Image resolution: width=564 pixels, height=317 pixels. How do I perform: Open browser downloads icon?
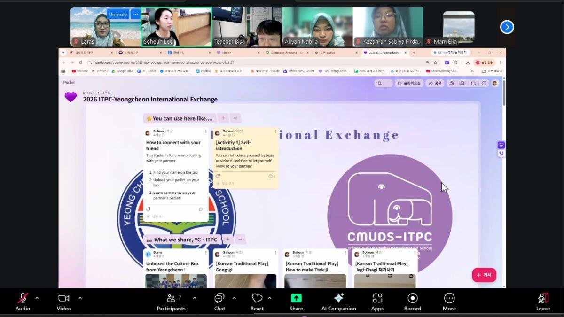[x=468, y=62]
